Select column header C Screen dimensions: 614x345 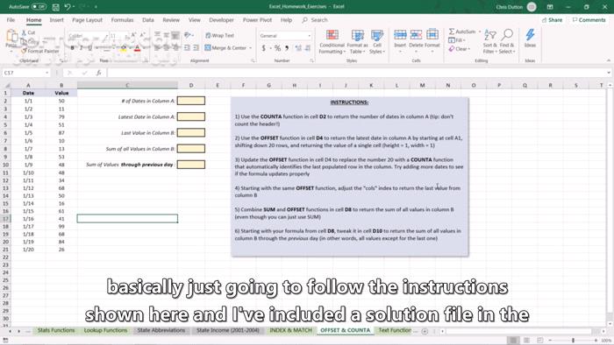click(x=127, y=85)
